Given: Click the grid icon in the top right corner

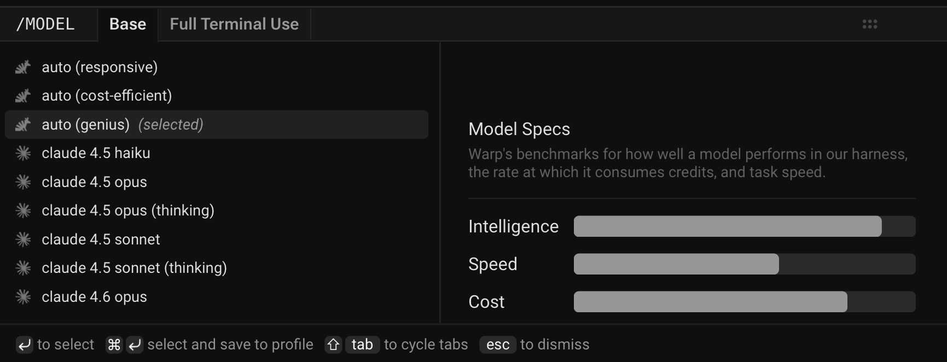Looking at the screenshot, I should (x=870, y=24).
